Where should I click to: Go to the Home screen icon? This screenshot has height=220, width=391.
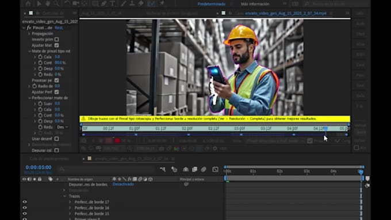(x=28, y=3)
